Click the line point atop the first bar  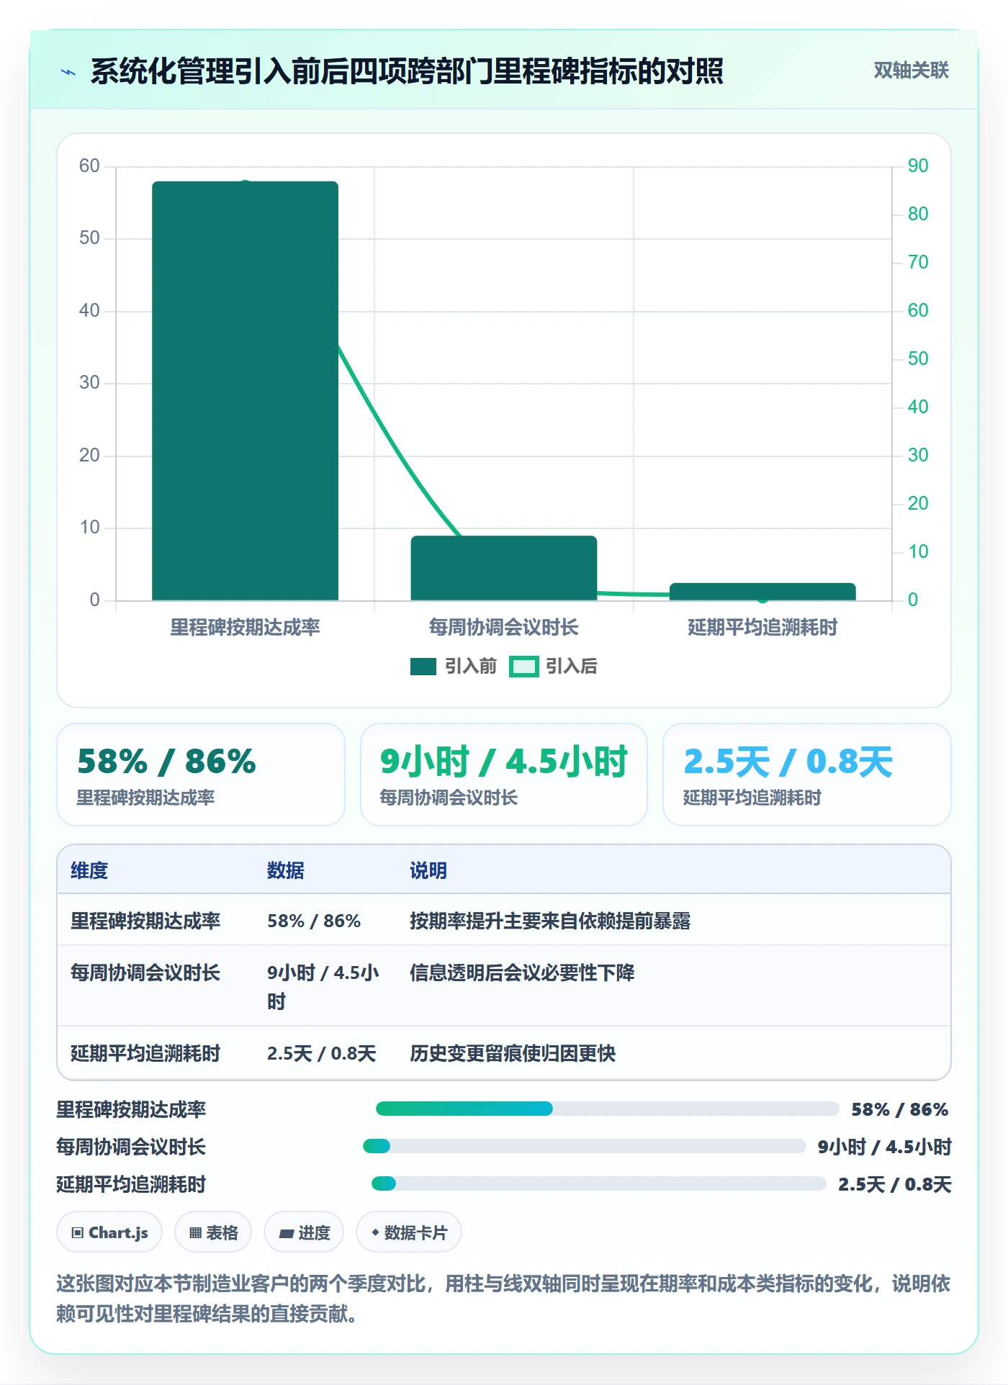pyautogui.click(x=246, y=184)
